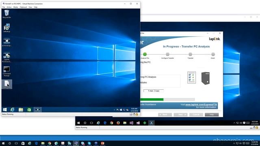Launch Chrome in right VM taskbar
The height and width of the screenshot is (146, 260).
click(x=112, y=123)
